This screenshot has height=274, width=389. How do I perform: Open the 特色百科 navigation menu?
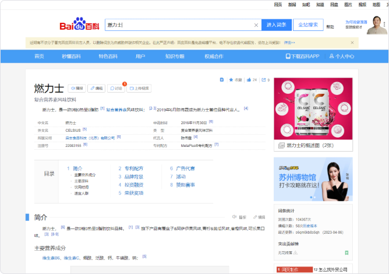tap(108, 57)
